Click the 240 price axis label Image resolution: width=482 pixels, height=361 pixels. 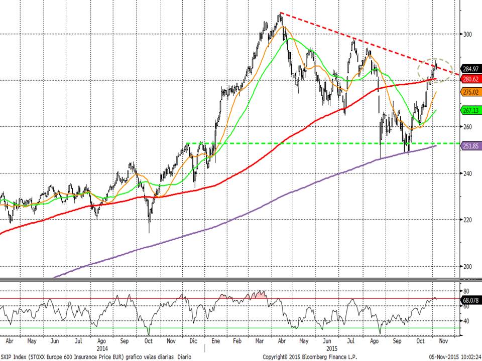467,173
